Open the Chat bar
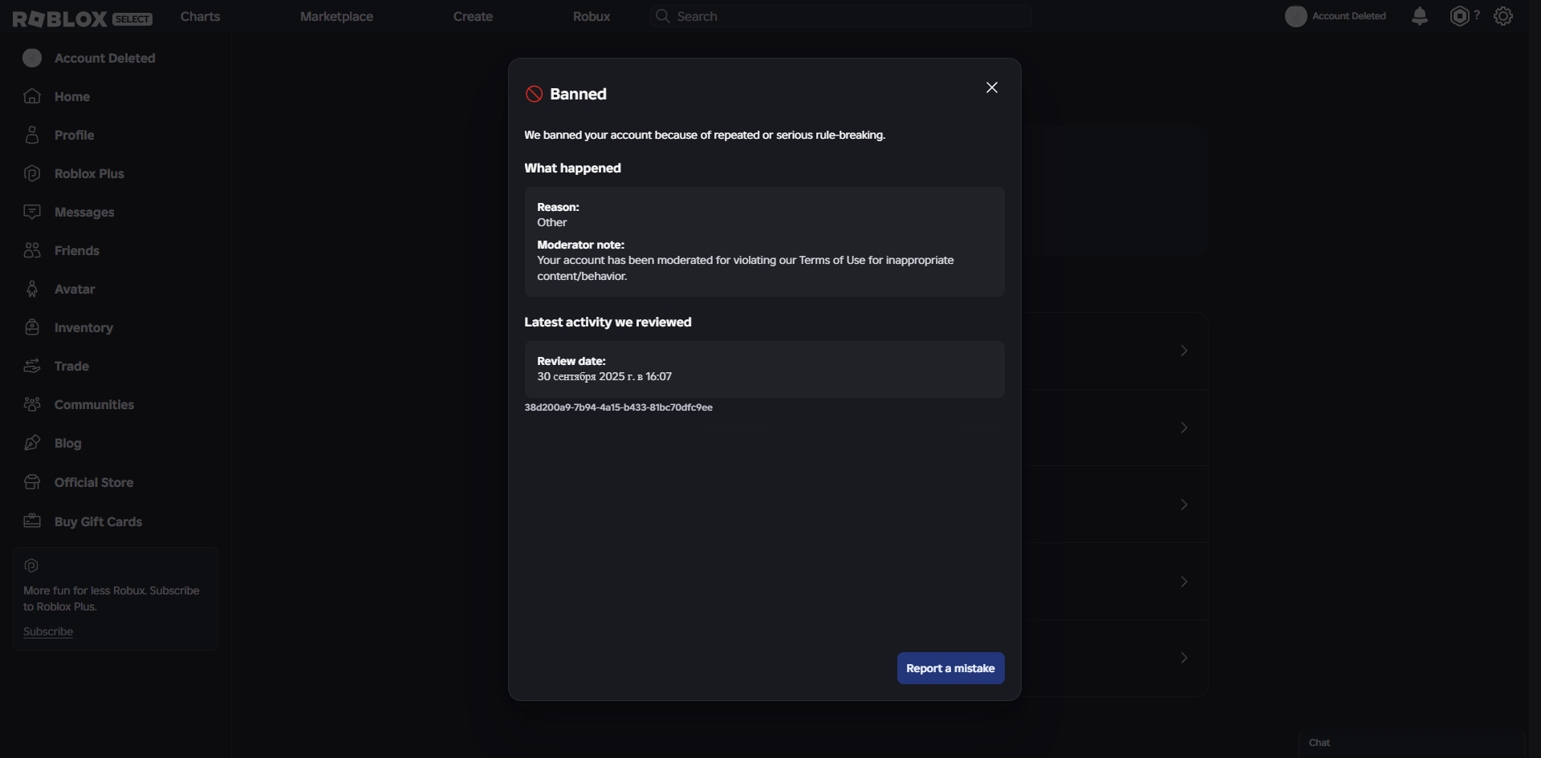1541x758 pixels. coord(1411,743)
